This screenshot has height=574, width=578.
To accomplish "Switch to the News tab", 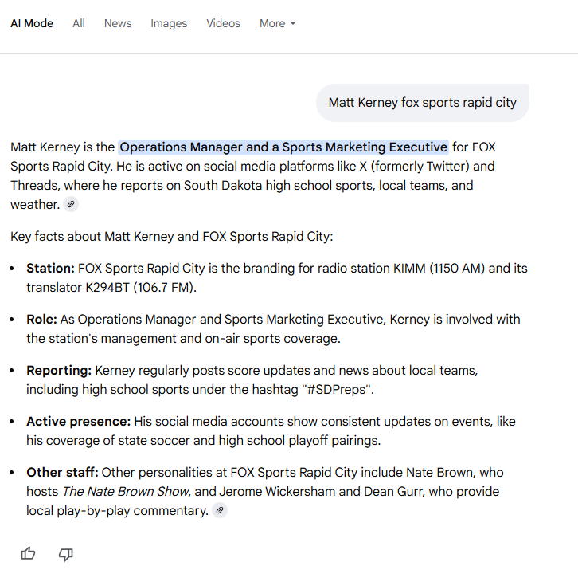I will pos(118,23).
